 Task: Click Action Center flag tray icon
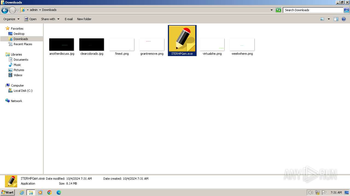324,192
